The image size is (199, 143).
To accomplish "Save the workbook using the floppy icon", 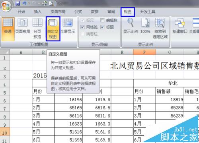I will (18, 3).
